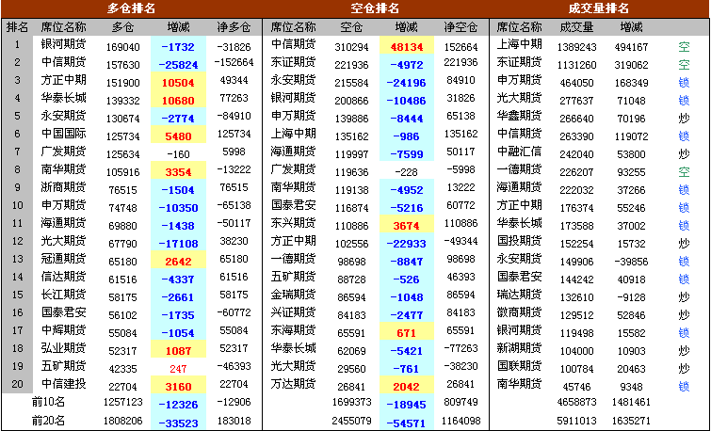Select seat name 长江期货
The height and width of the screenshot is (431, 711).
(63, 295)
